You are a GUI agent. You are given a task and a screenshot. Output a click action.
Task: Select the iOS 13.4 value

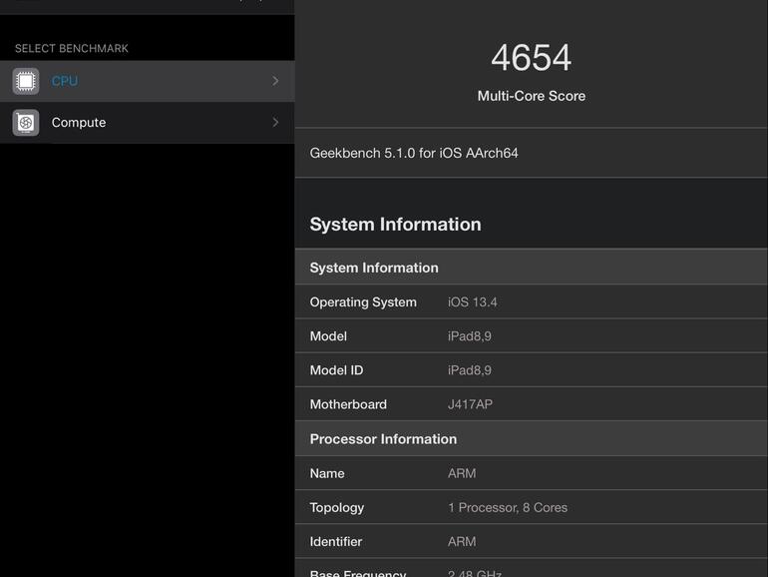[x=473, y=302]
